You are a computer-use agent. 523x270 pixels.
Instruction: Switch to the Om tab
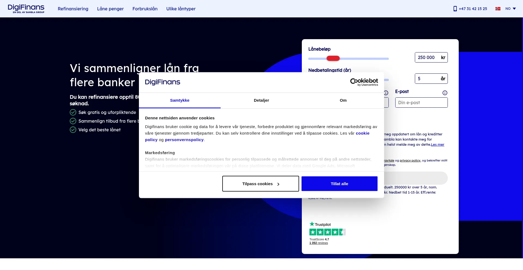(343, 100)
